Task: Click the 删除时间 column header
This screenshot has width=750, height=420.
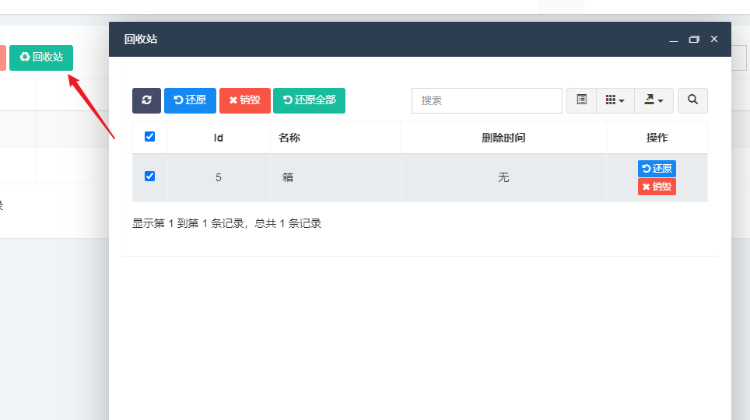Action: pos(503,138)
